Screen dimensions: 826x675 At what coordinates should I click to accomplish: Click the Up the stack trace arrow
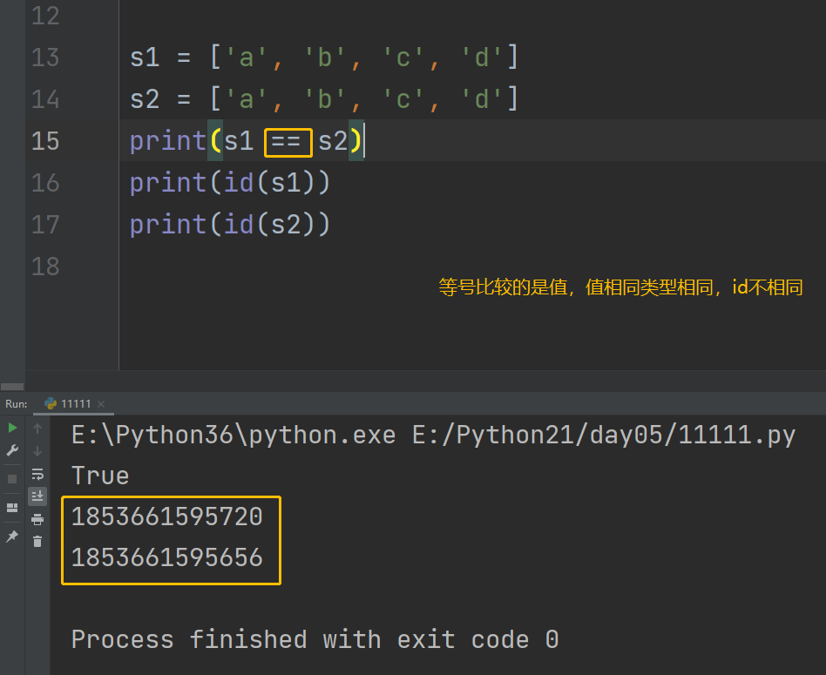(x=37, y=429)
